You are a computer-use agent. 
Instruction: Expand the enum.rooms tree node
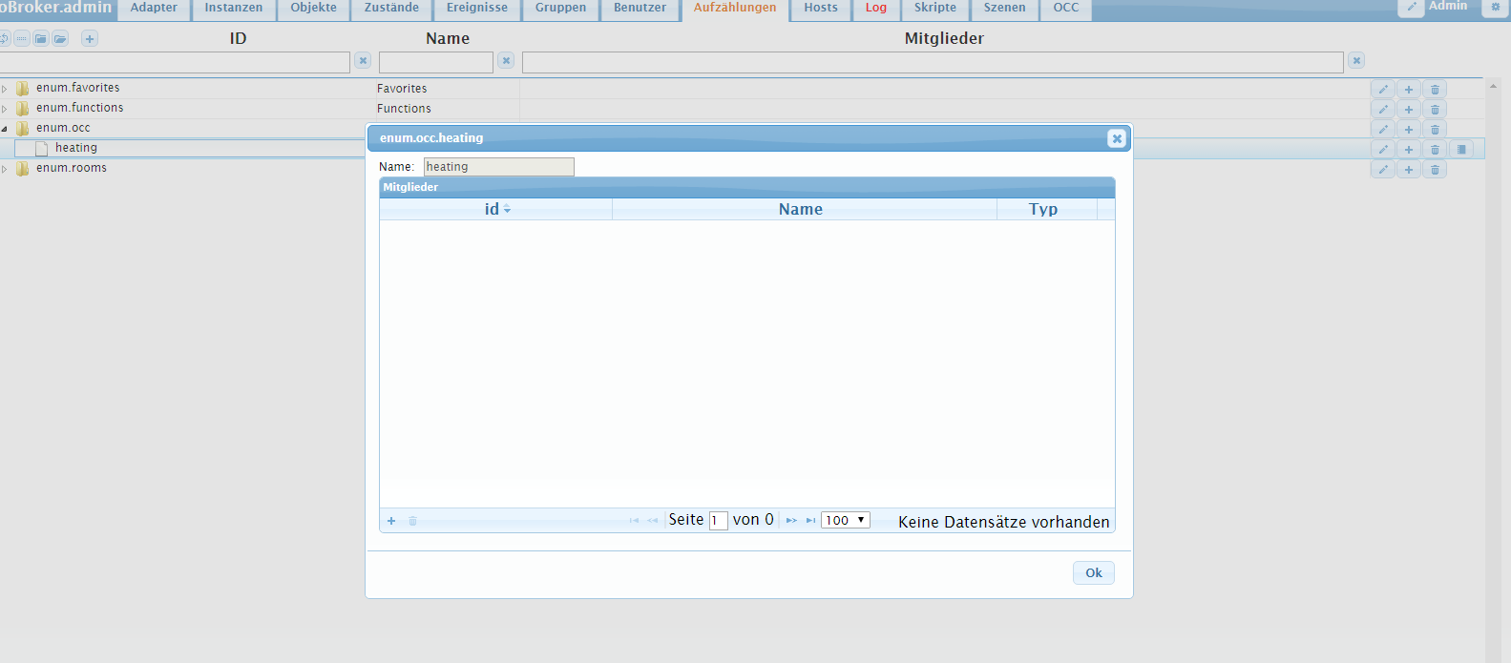click(4, 169)
